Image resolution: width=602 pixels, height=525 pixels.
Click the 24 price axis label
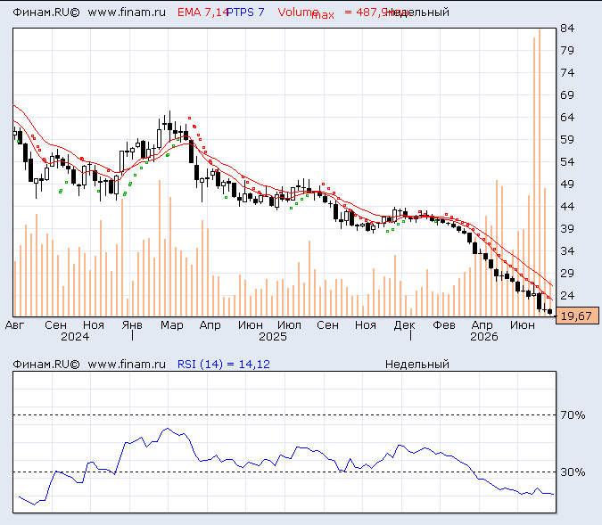tap(567, 295)
